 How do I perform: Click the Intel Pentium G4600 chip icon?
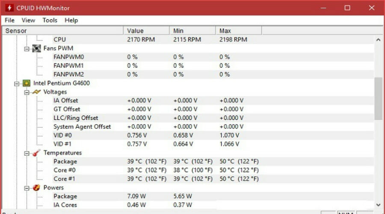(x=27, y=83)
